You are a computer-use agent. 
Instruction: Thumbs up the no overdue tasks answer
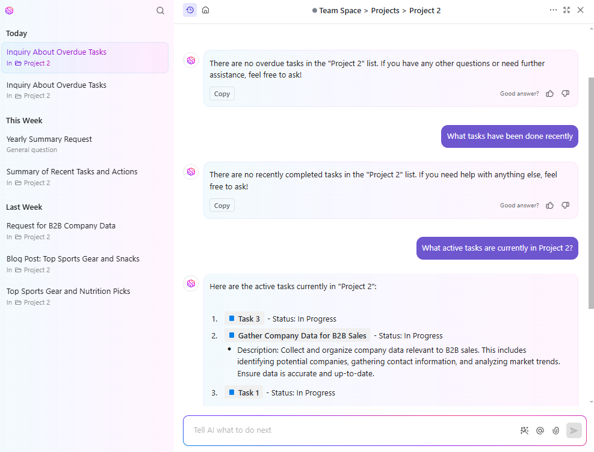pos(549,94)
